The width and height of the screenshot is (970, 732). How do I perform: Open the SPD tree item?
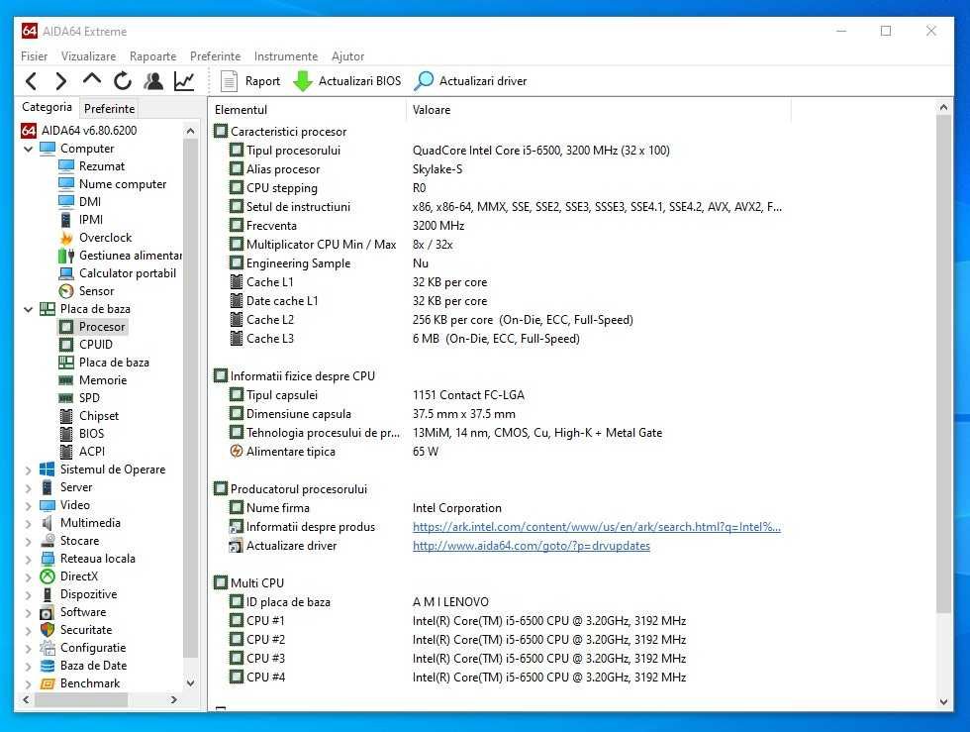click(89, 398)
